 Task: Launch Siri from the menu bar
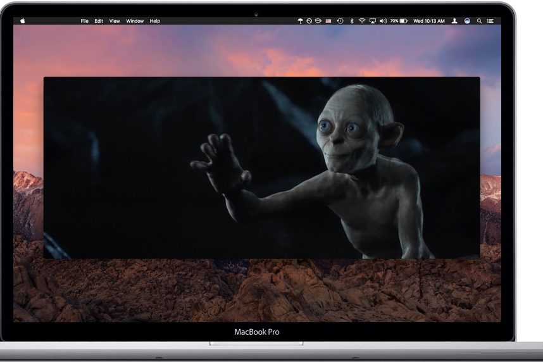pos(467,21)
